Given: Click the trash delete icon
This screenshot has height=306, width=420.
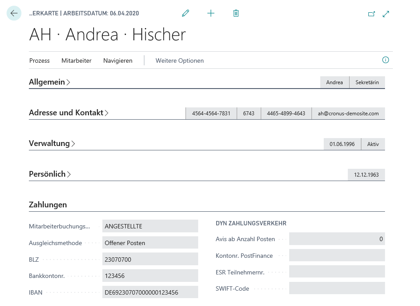Looking at the screenshot, I should pyautogui.click(x=236, y=14).
